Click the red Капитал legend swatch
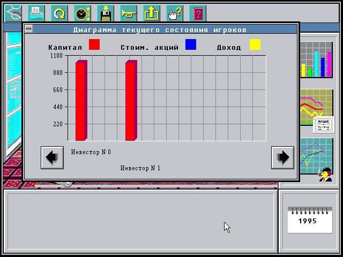343x257 pixels. (94, 44)
